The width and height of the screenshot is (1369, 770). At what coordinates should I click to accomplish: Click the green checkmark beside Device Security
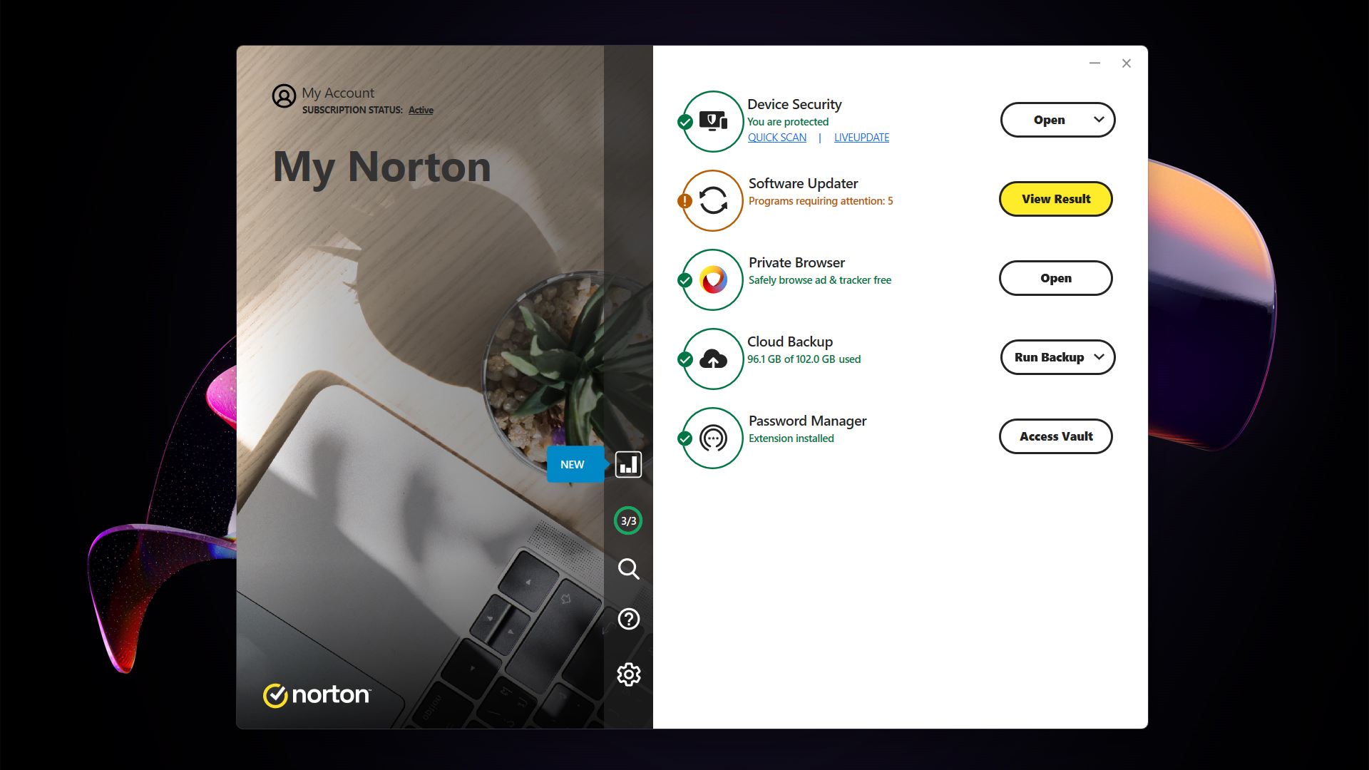[685, 122]
